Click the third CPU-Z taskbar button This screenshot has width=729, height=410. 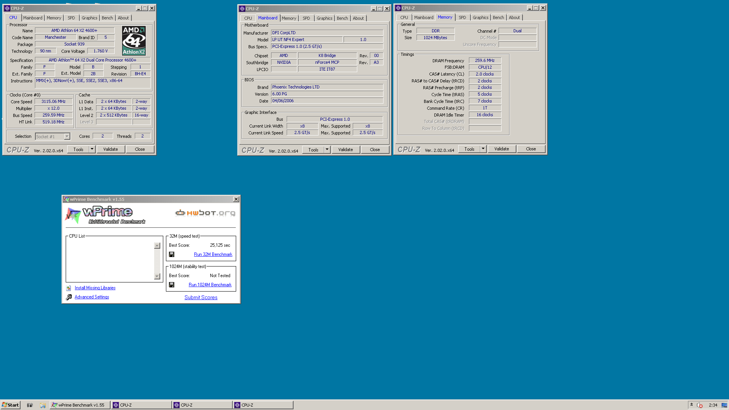coord(263,405)
